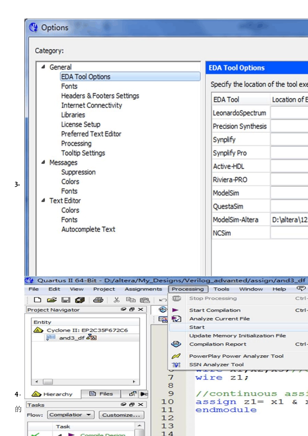Collapse the Messages category tree node
This screenshot has width=308, height=436.
click(x=43, y=162)
